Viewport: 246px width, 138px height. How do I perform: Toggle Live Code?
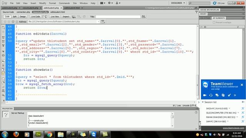coord(35,16)
